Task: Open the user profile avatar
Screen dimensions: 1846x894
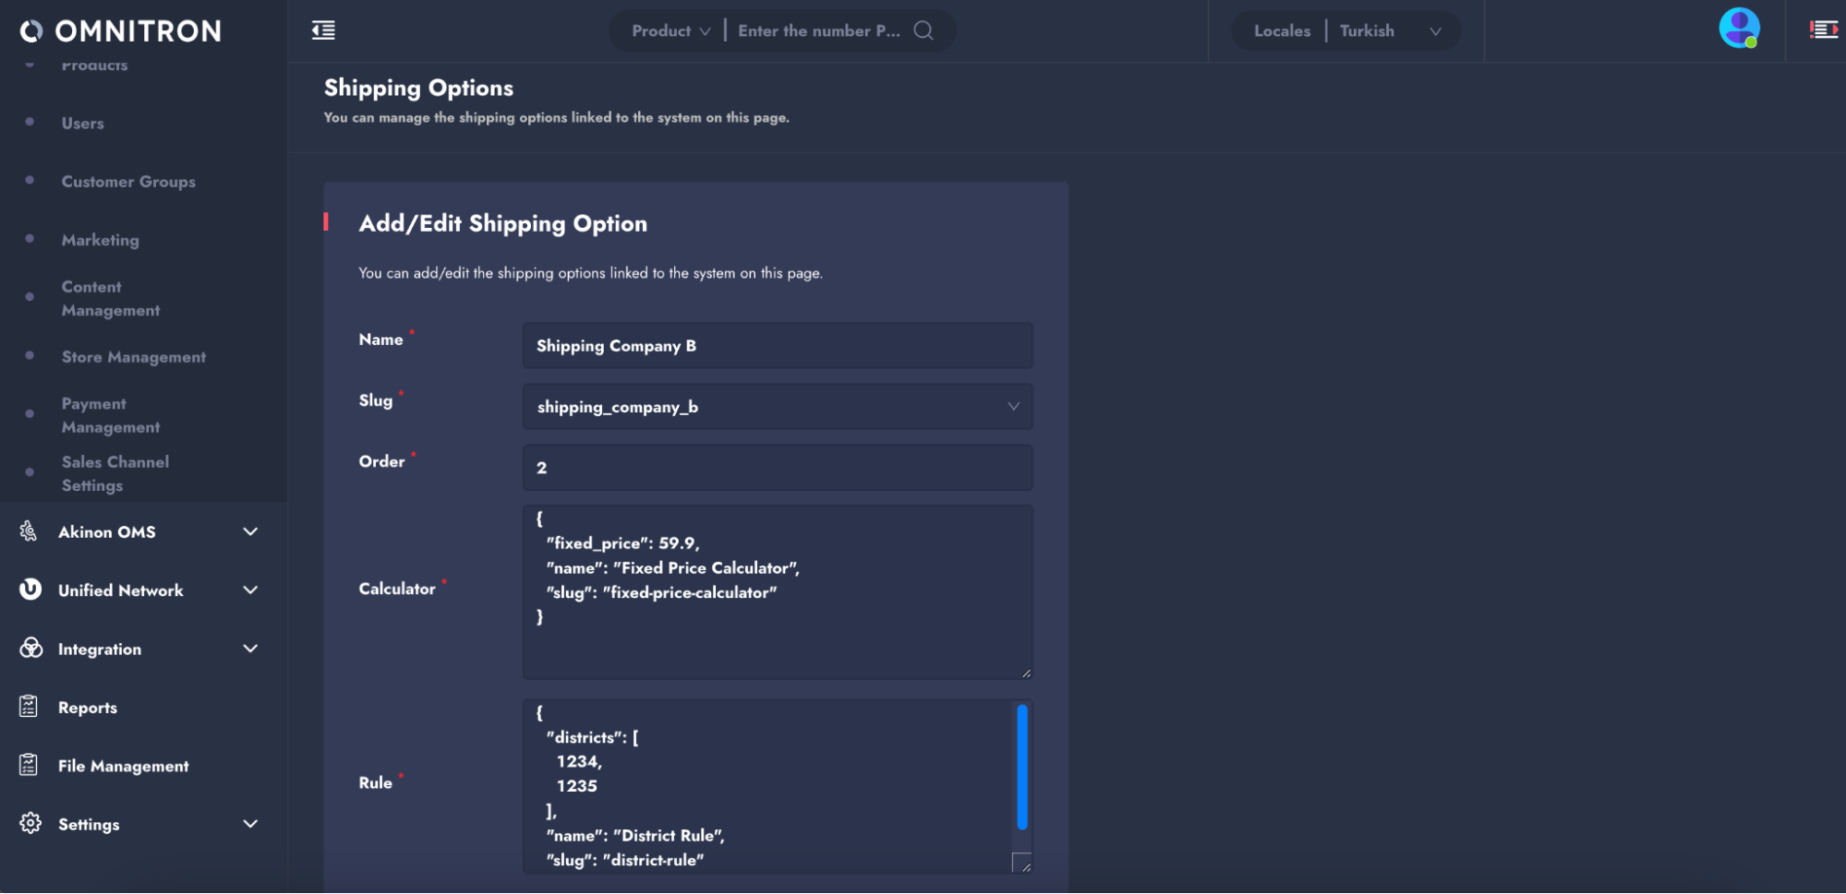Action: tap(1738, 29)
